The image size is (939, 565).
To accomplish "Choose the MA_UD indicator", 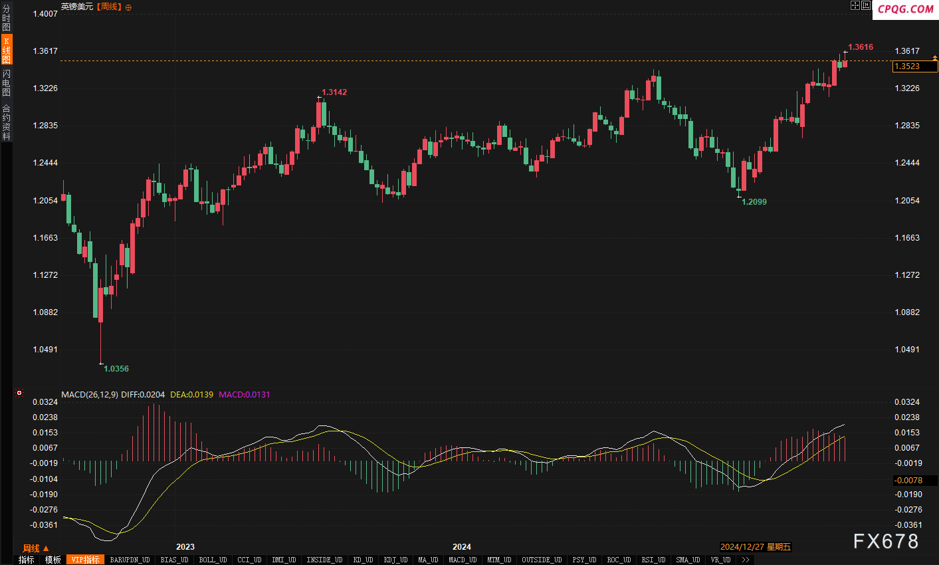I will pos(428,560).
